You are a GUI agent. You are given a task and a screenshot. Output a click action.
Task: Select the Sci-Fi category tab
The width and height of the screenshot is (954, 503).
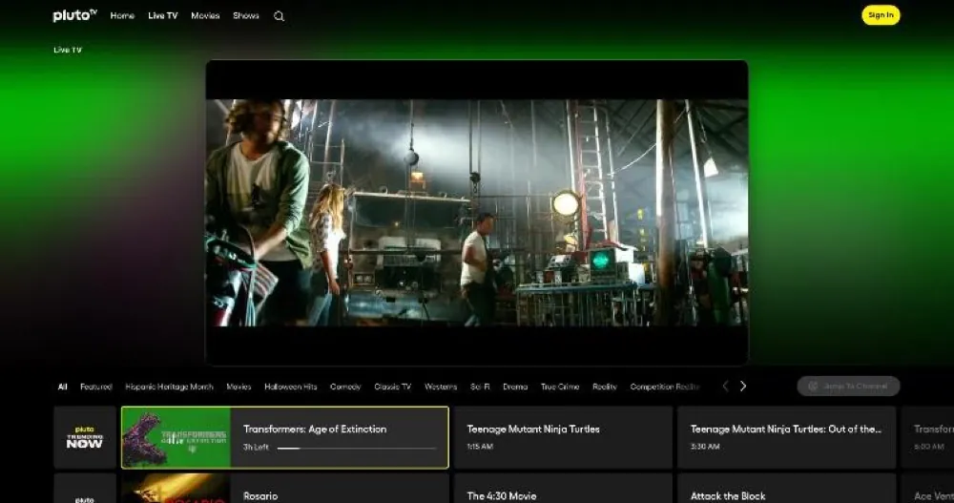[x=480, y=387]
